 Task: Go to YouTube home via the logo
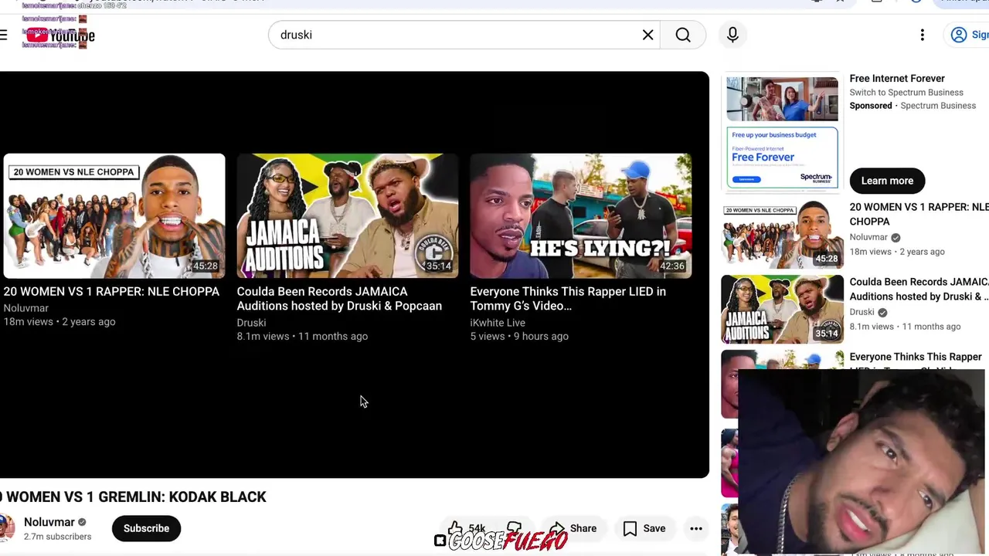tap(60, 35)
